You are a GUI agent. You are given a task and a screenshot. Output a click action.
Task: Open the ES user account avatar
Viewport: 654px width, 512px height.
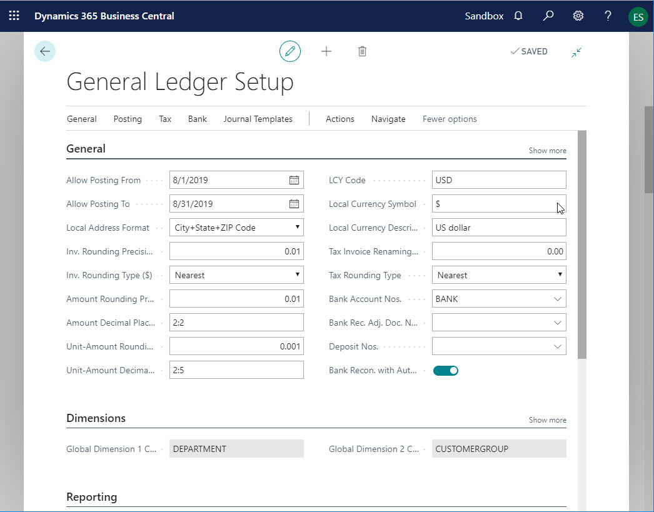[638, 17]
